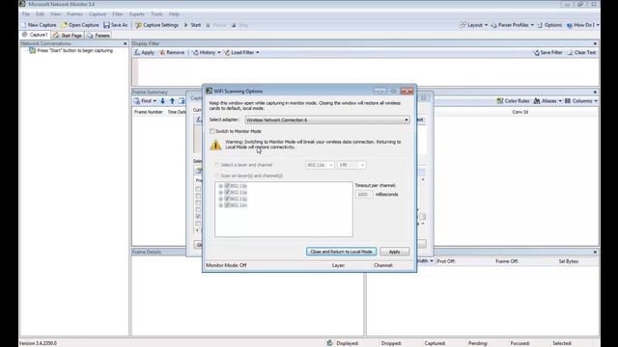Open the Filter menu
Screen dimensions: 618x347
point(118,14)
